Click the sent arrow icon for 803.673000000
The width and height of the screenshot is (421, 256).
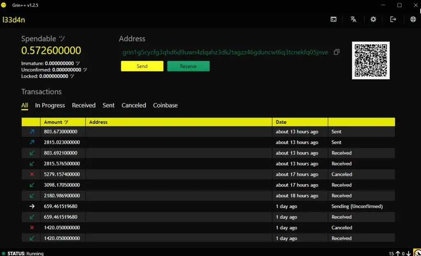(x=32, y=131)
